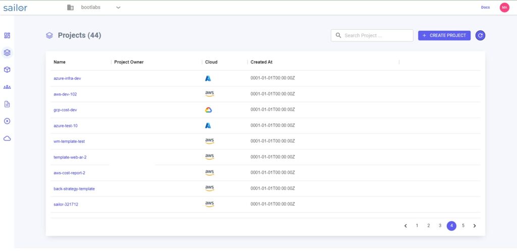Go to page 2
The image size is (517, 251).
pyautogui.click(x=429, y=226)
